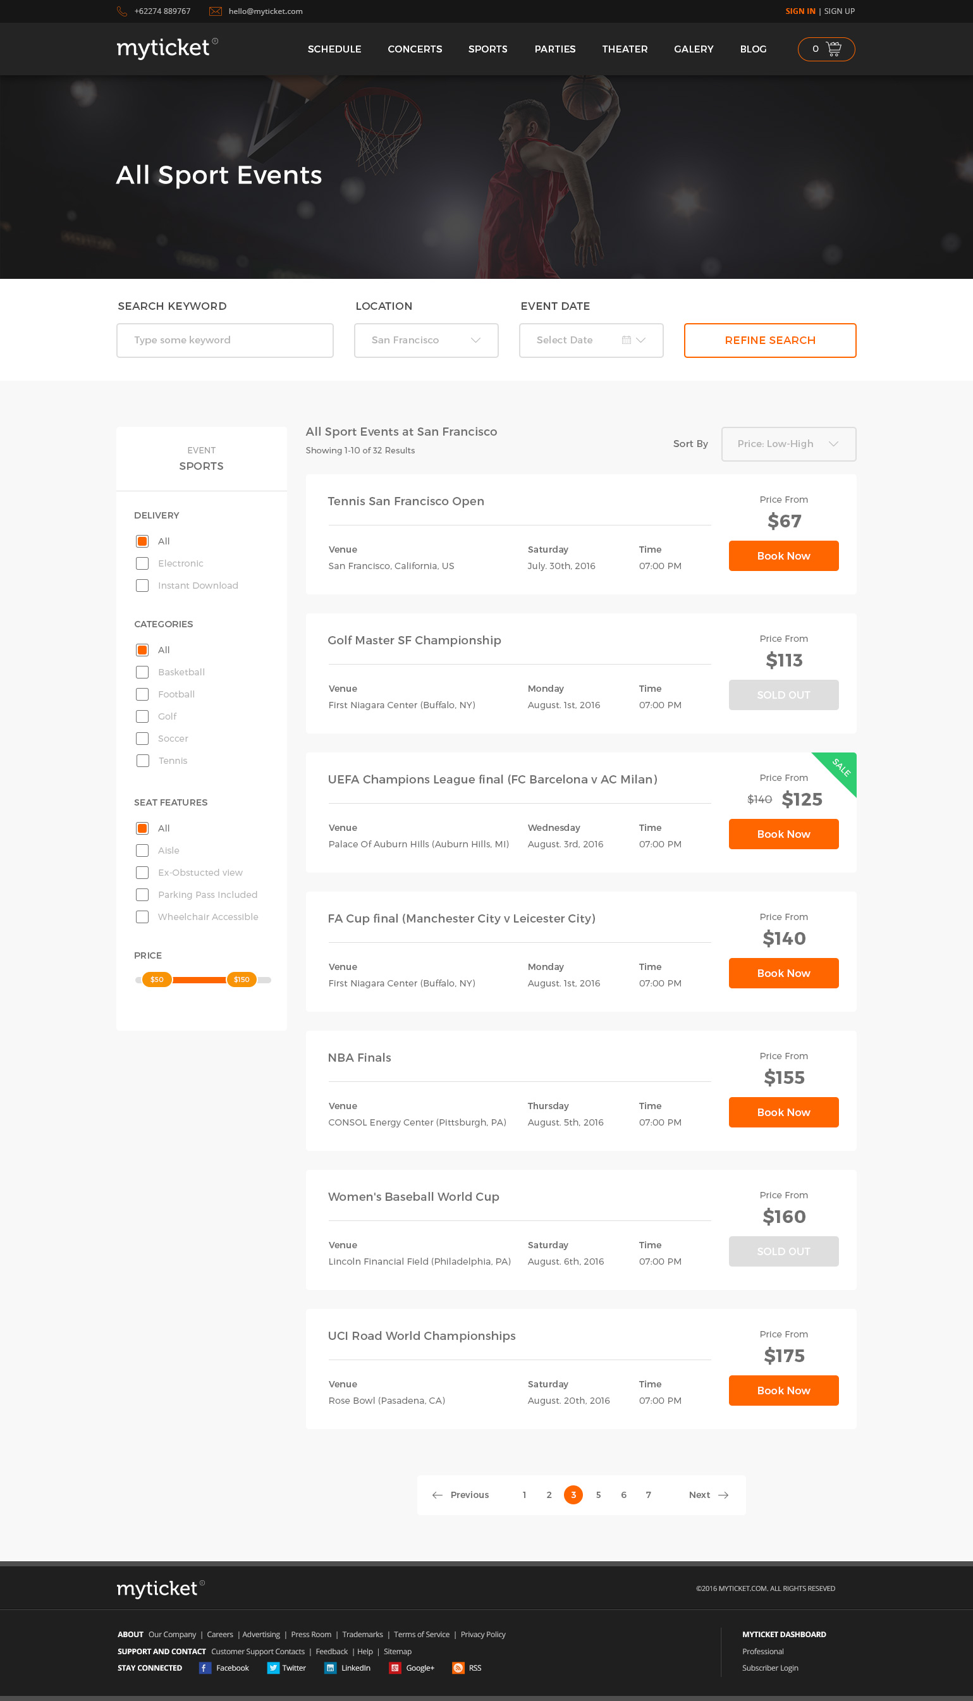Click the Refine Search button

coord(770,340)
